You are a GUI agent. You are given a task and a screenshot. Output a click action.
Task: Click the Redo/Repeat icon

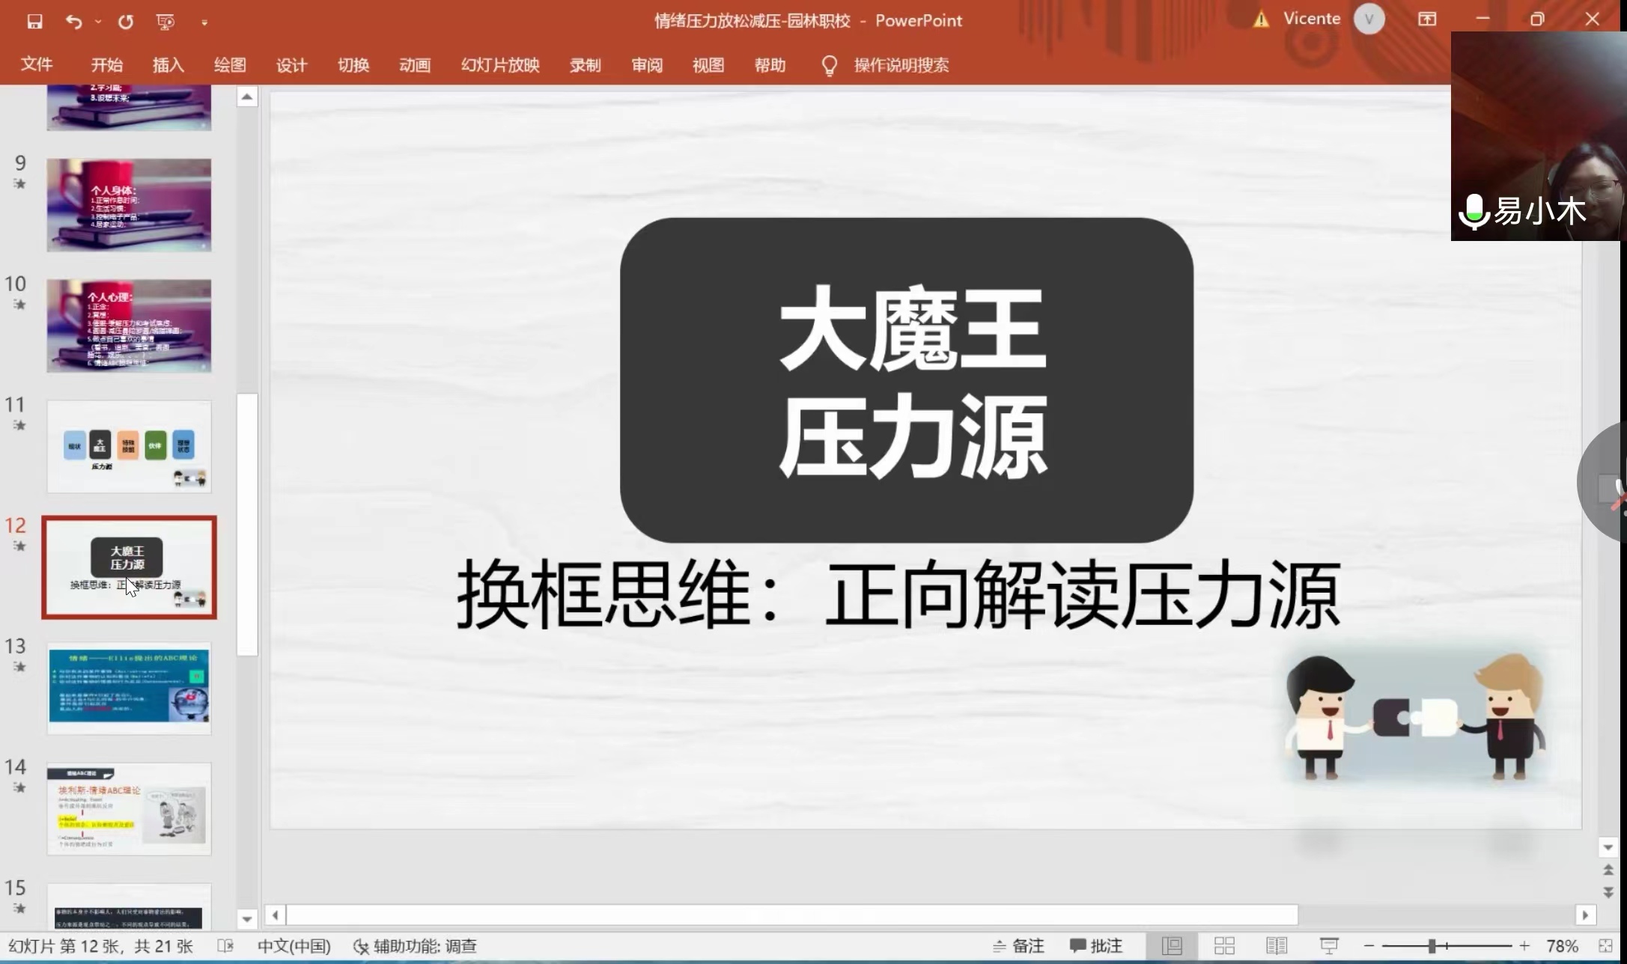[x=126, y=22]
